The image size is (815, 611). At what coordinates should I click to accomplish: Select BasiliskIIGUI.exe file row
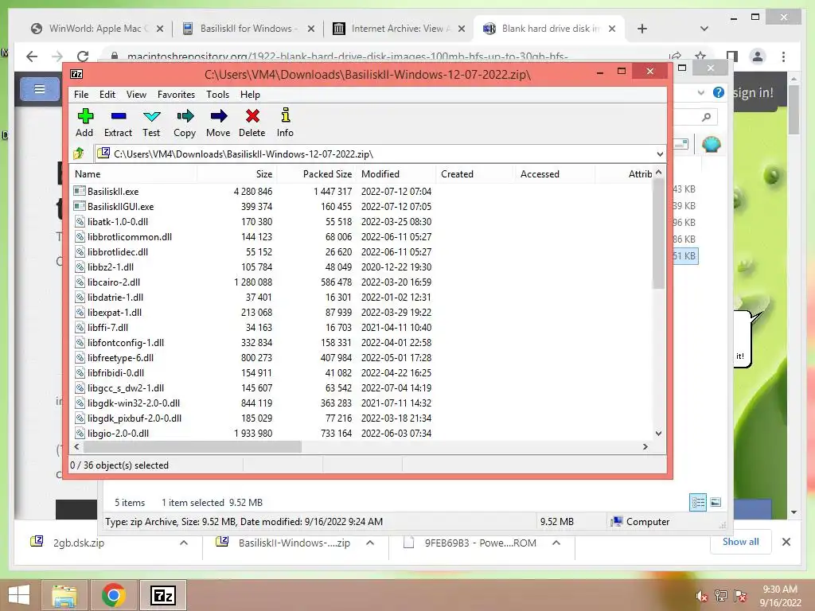[121, 206]
